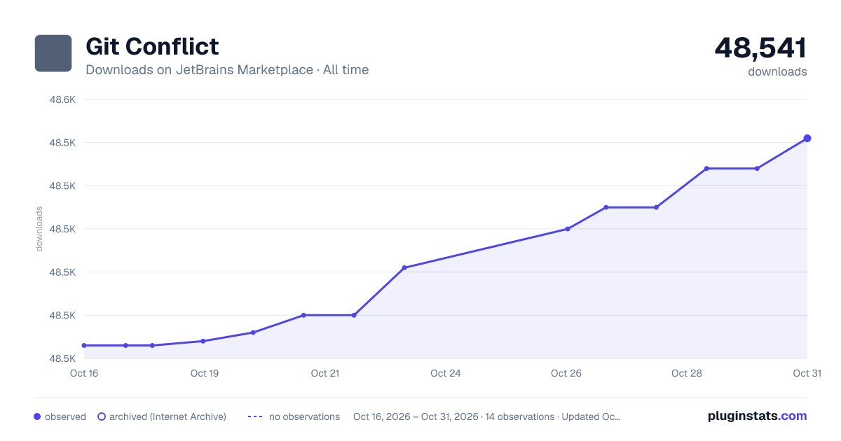Click "archived (Internet Archive)" legend label
Image resolution: width=841 pixels, height=441 pixels.
point(167,416)
